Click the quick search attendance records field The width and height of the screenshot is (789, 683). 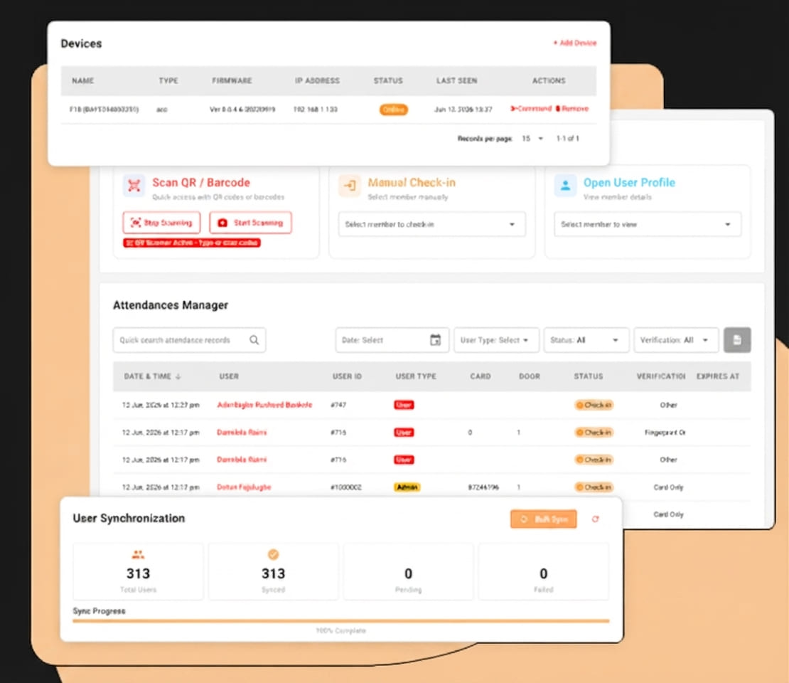click(189, 340)
